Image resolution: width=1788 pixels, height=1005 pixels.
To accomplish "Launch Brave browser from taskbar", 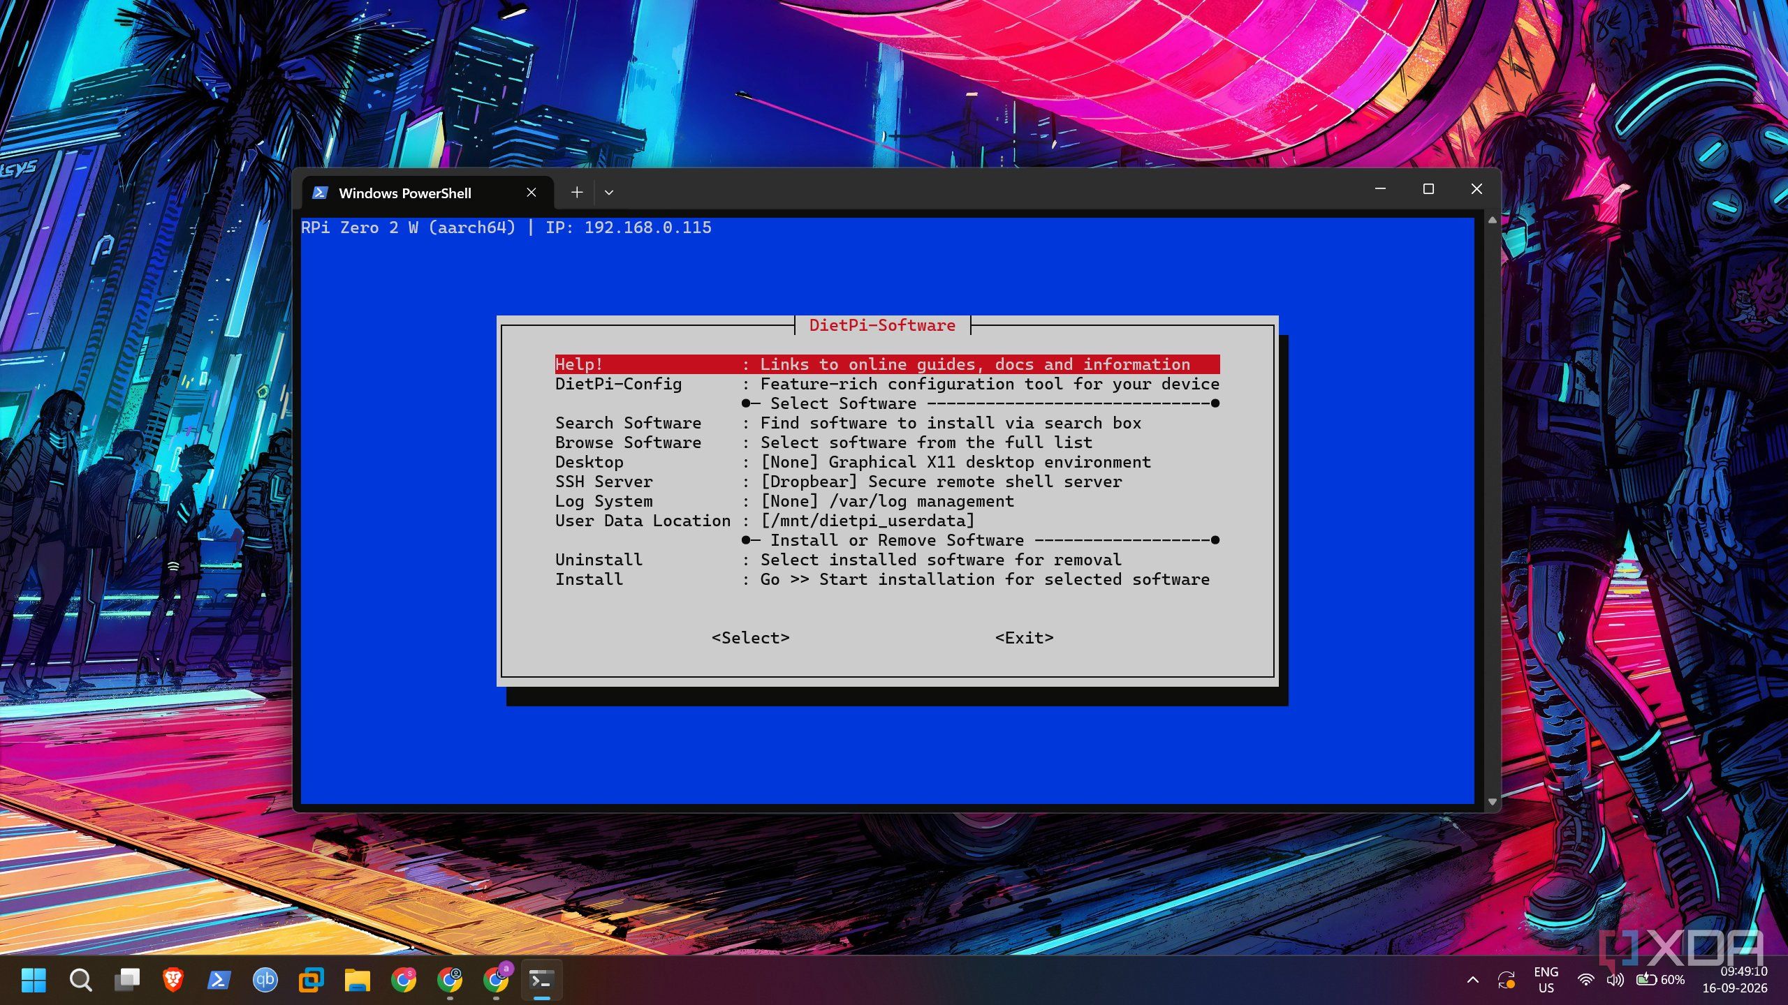I will point(173,980).
